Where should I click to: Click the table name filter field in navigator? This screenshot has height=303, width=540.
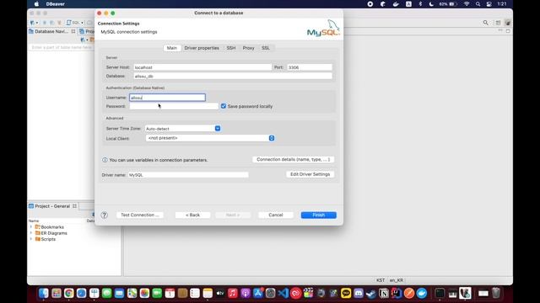62,47
